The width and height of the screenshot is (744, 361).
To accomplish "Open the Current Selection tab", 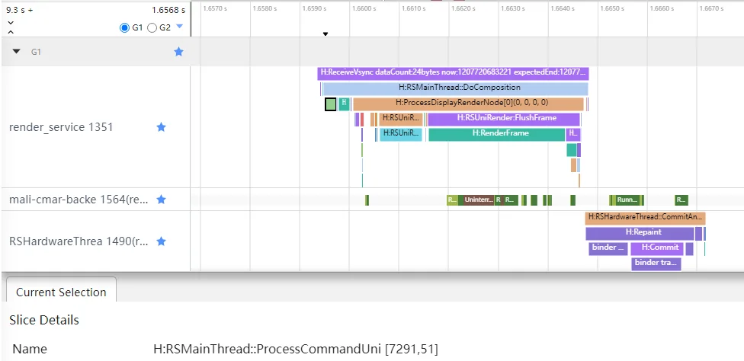I will pyautogui.click(x=61, y=292).
